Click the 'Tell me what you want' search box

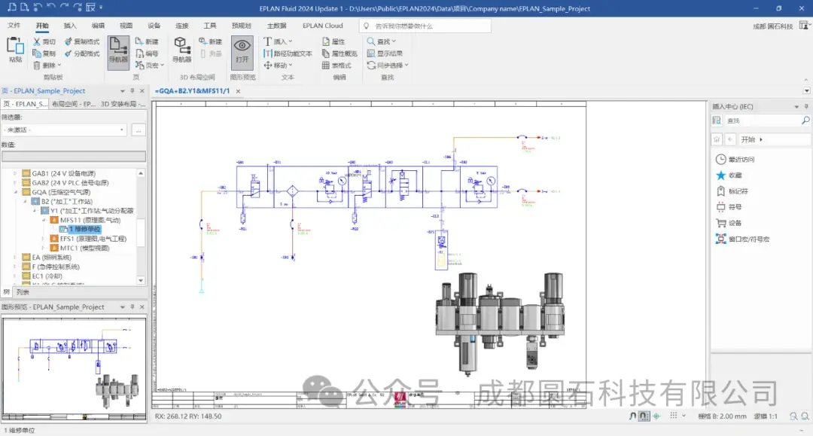click(x=425, y=26)
